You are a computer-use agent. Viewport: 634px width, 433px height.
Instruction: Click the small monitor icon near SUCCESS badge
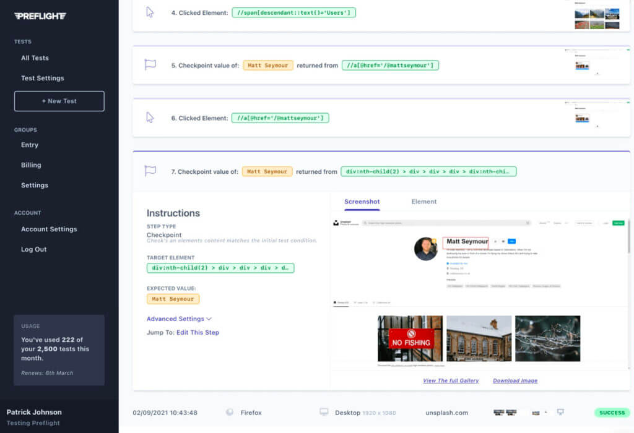click(x=561, y=412)
